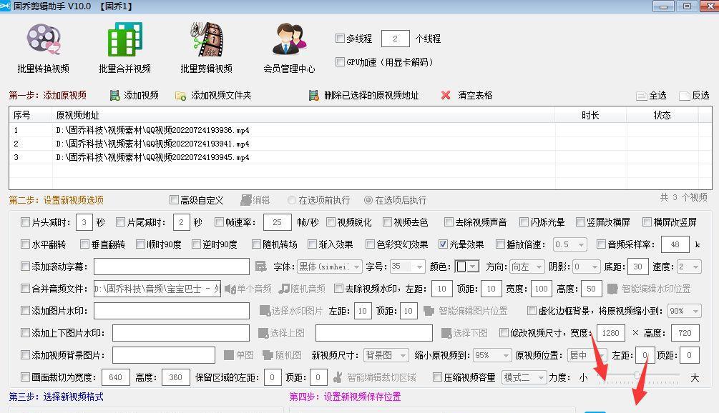This screenshot has height=413, width=719.
Task: Uncheck the 光晕效果 checkbox
Action: (444, 244)
